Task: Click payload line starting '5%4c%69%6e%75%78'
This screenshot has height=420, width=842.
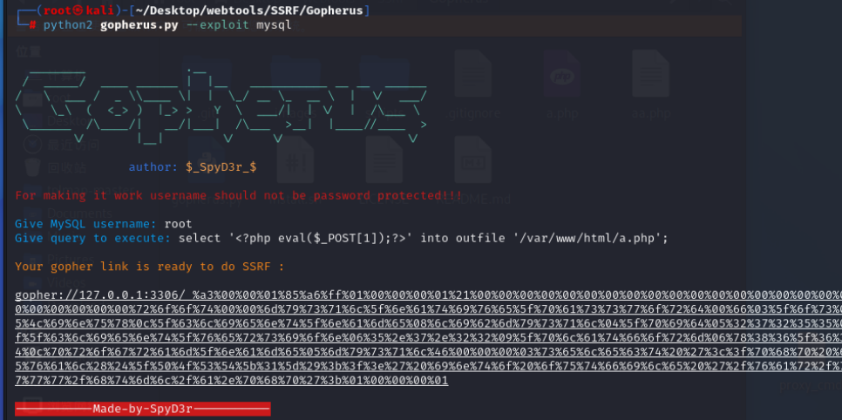Action: tap(429, 323)
